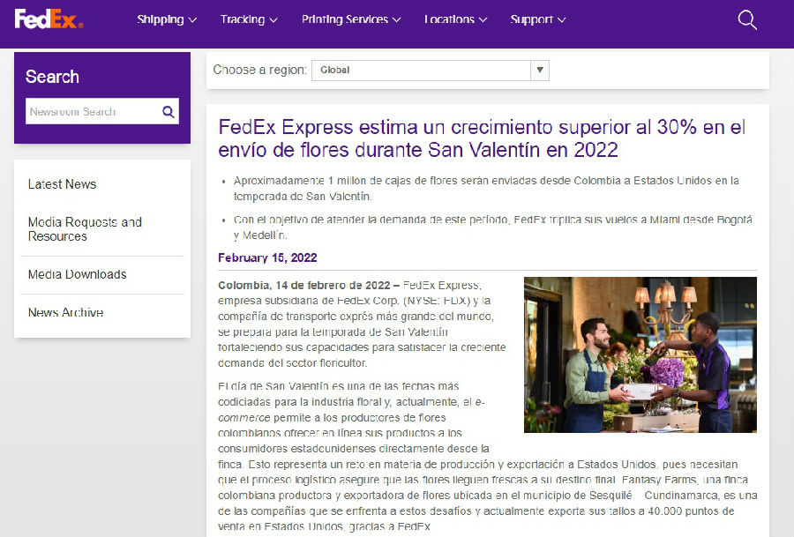This screenshot has width=794, height=537.
Task: Expand the Locations chevron arrow
Action: 483,20
